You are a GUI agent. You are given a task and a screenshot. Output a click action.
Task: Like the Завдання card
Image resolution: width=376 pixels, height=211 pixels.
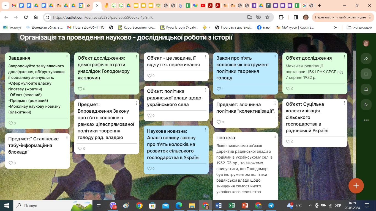tap(11, 123)
